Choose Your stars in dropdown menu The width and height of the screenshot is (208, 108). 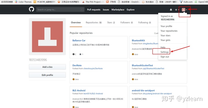coord(166,35)
